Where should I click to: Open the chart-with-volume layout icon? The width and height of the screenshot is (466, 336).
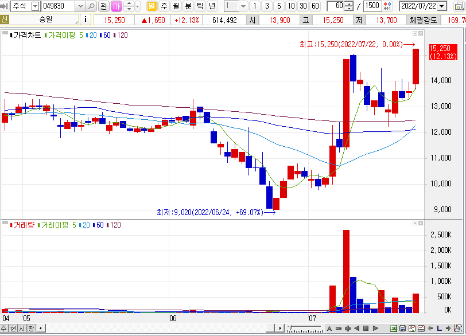click(x=412, y=329)
